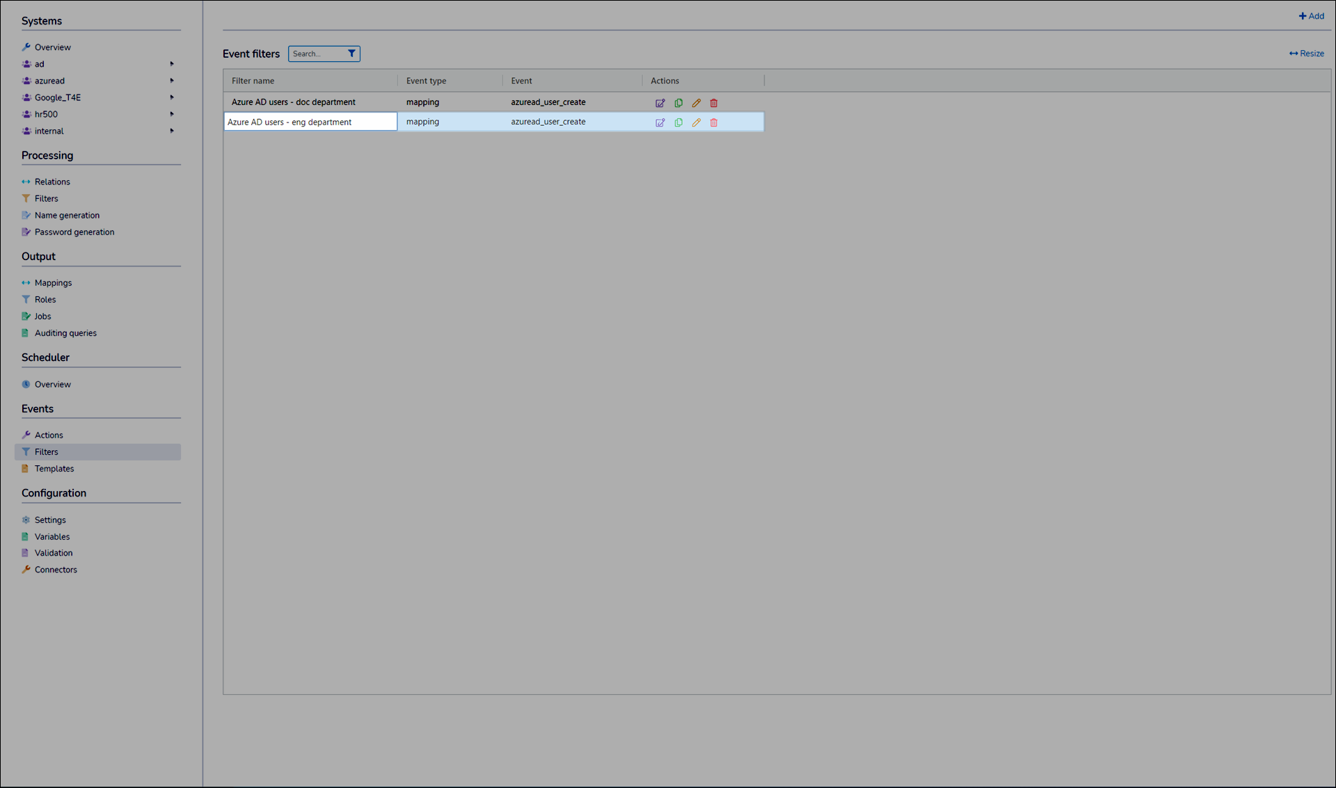The image size is (1336, 788).
Task: Expand the Google_T4E system arrow
Action: click(x=172, y=97)
